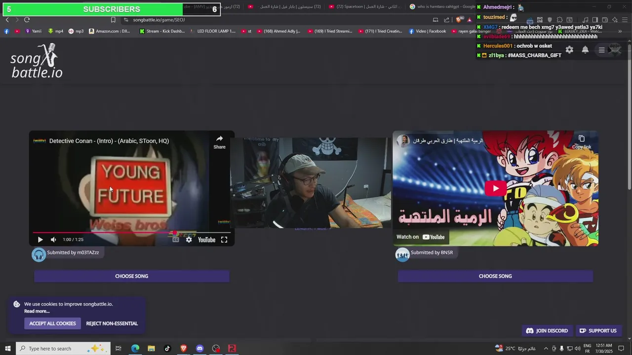This screenshot has width=632, height=355.
Task: Switch to the 'who is hamtaro' Google tab
Action: pyautogui.click(x=443, y=6)
